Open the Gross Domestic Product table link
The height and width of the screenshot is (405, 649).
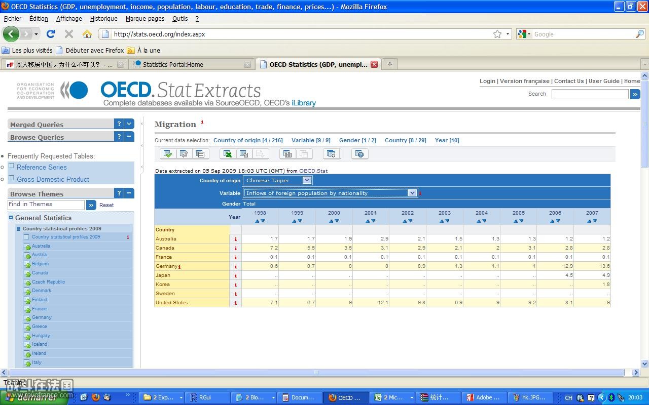coord(53,179)
